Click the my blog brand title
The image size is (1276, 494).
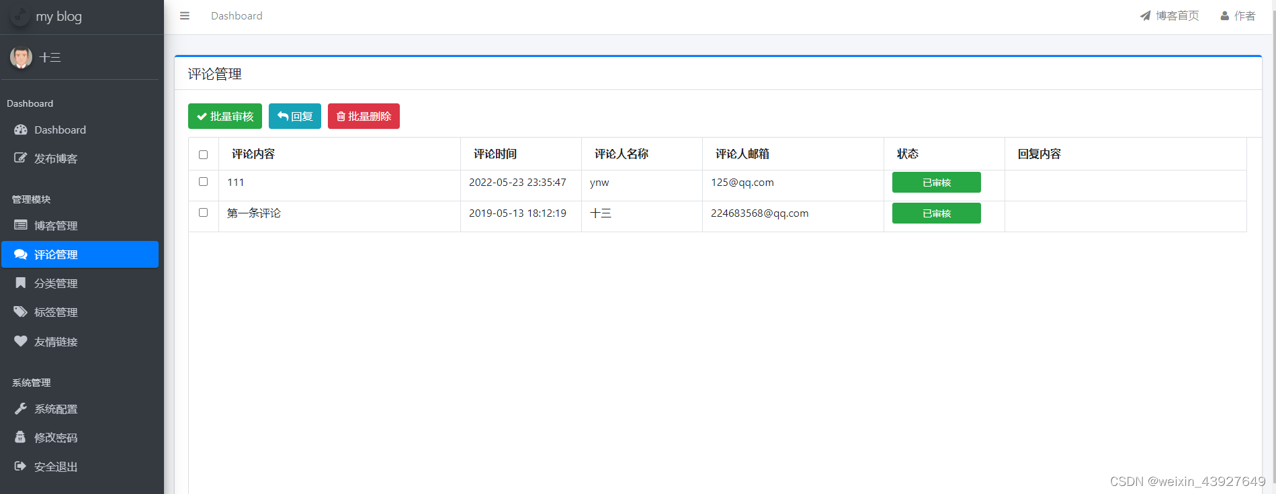[59, 16]
